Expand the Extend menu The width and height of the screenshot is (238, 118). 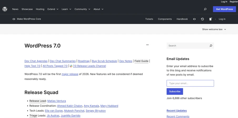point(53,9)
